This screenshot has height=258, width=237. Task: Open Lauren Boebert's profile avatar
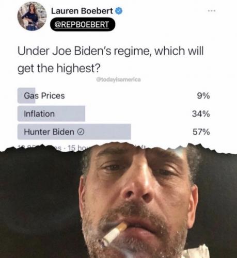pyautogui.click(x=32, y=17)
